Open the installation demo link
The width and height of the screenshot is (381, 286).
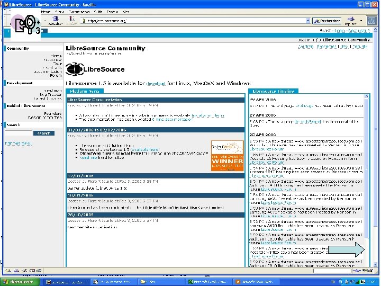[208, 115]
